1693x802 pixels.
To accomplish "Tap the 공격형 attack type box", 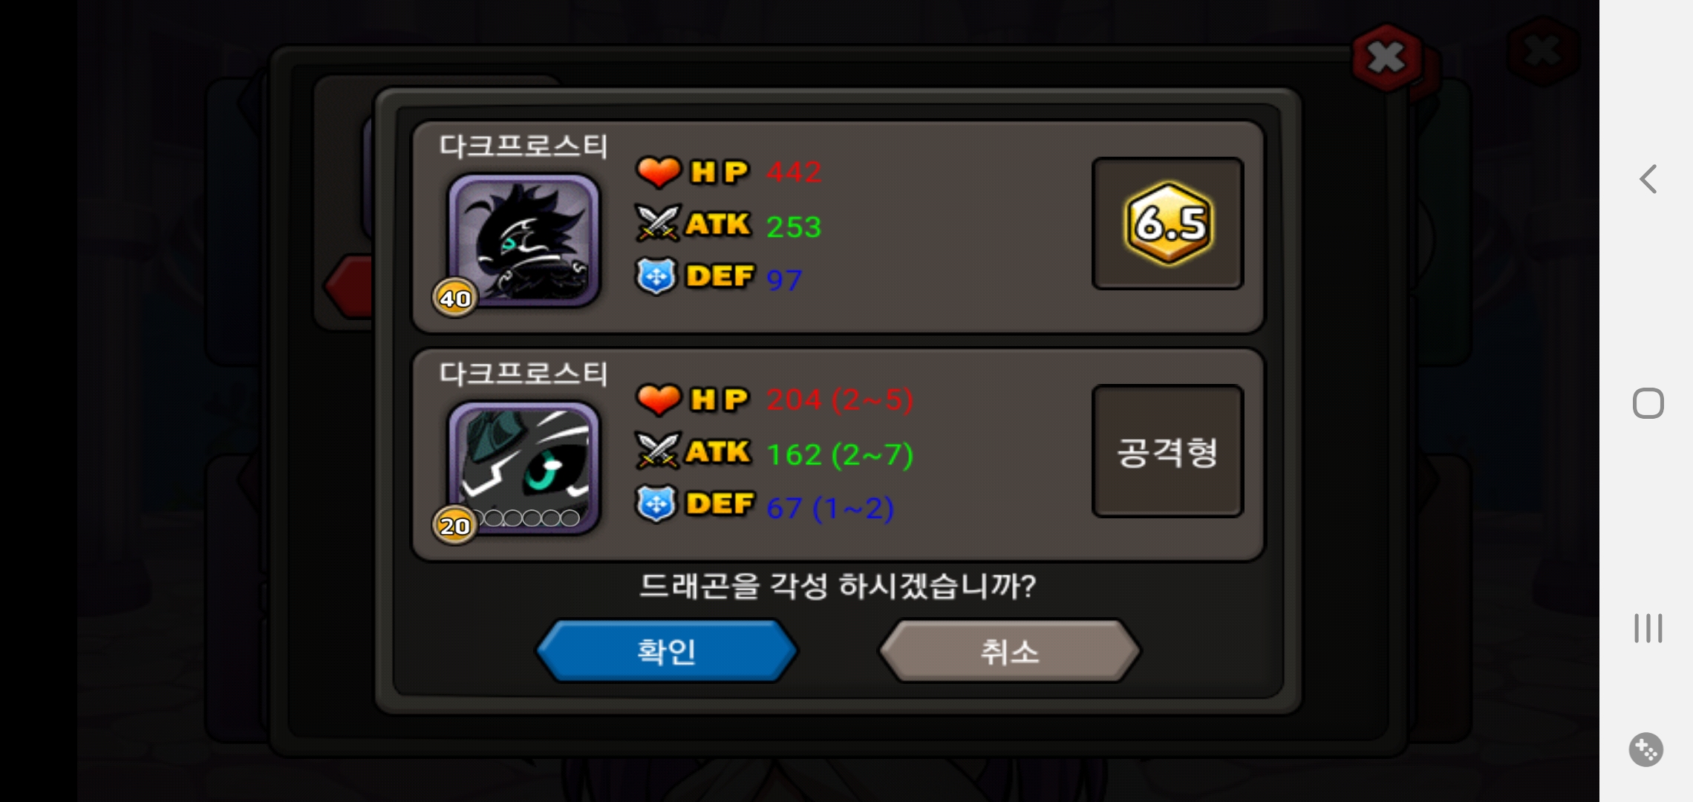I will (x=1168, y=451).
